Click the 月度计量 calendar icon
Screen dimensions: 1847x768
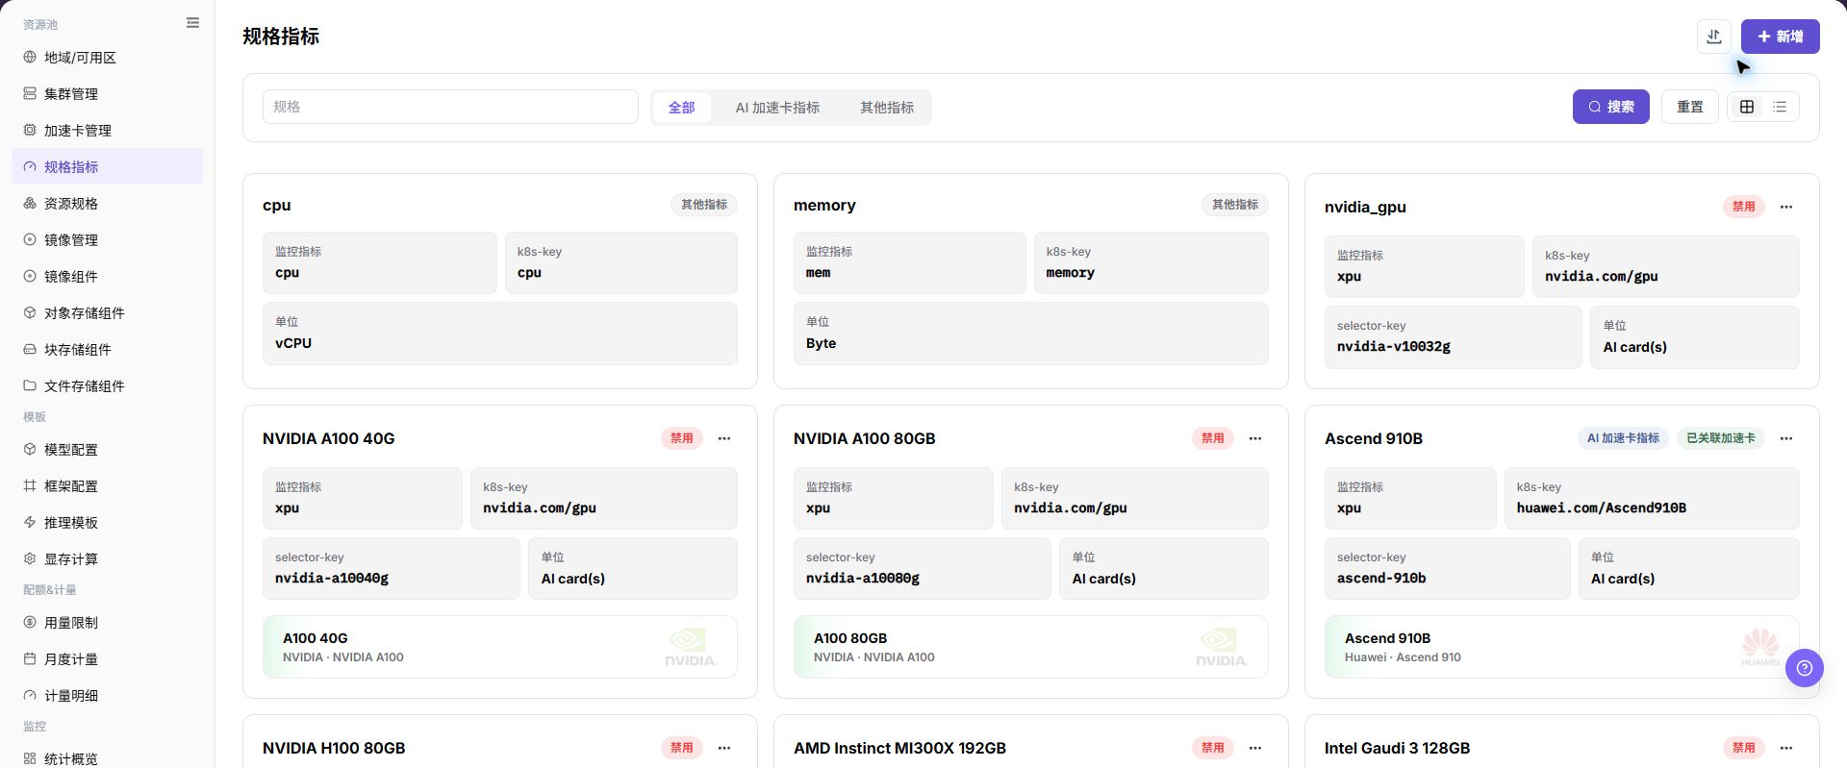(x=30, y=659)
